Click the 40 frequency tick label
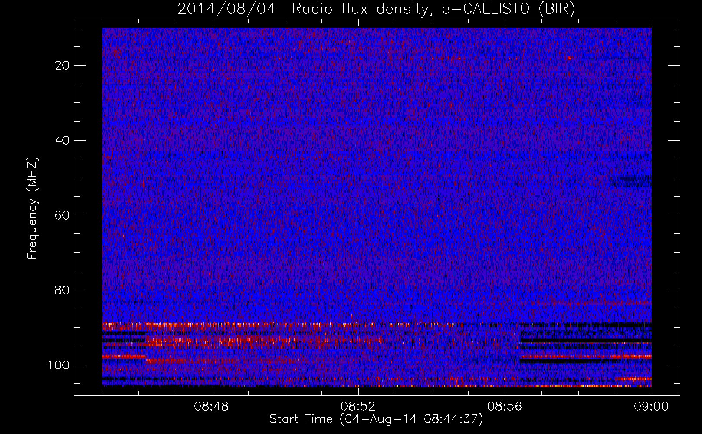The height and width of the screenshot is (434, 702). (62, 141)
